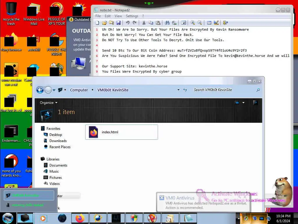
Task: Click the Windows Live Mail desktop icon
Action: pyautogui.click(x=34, y=14)
